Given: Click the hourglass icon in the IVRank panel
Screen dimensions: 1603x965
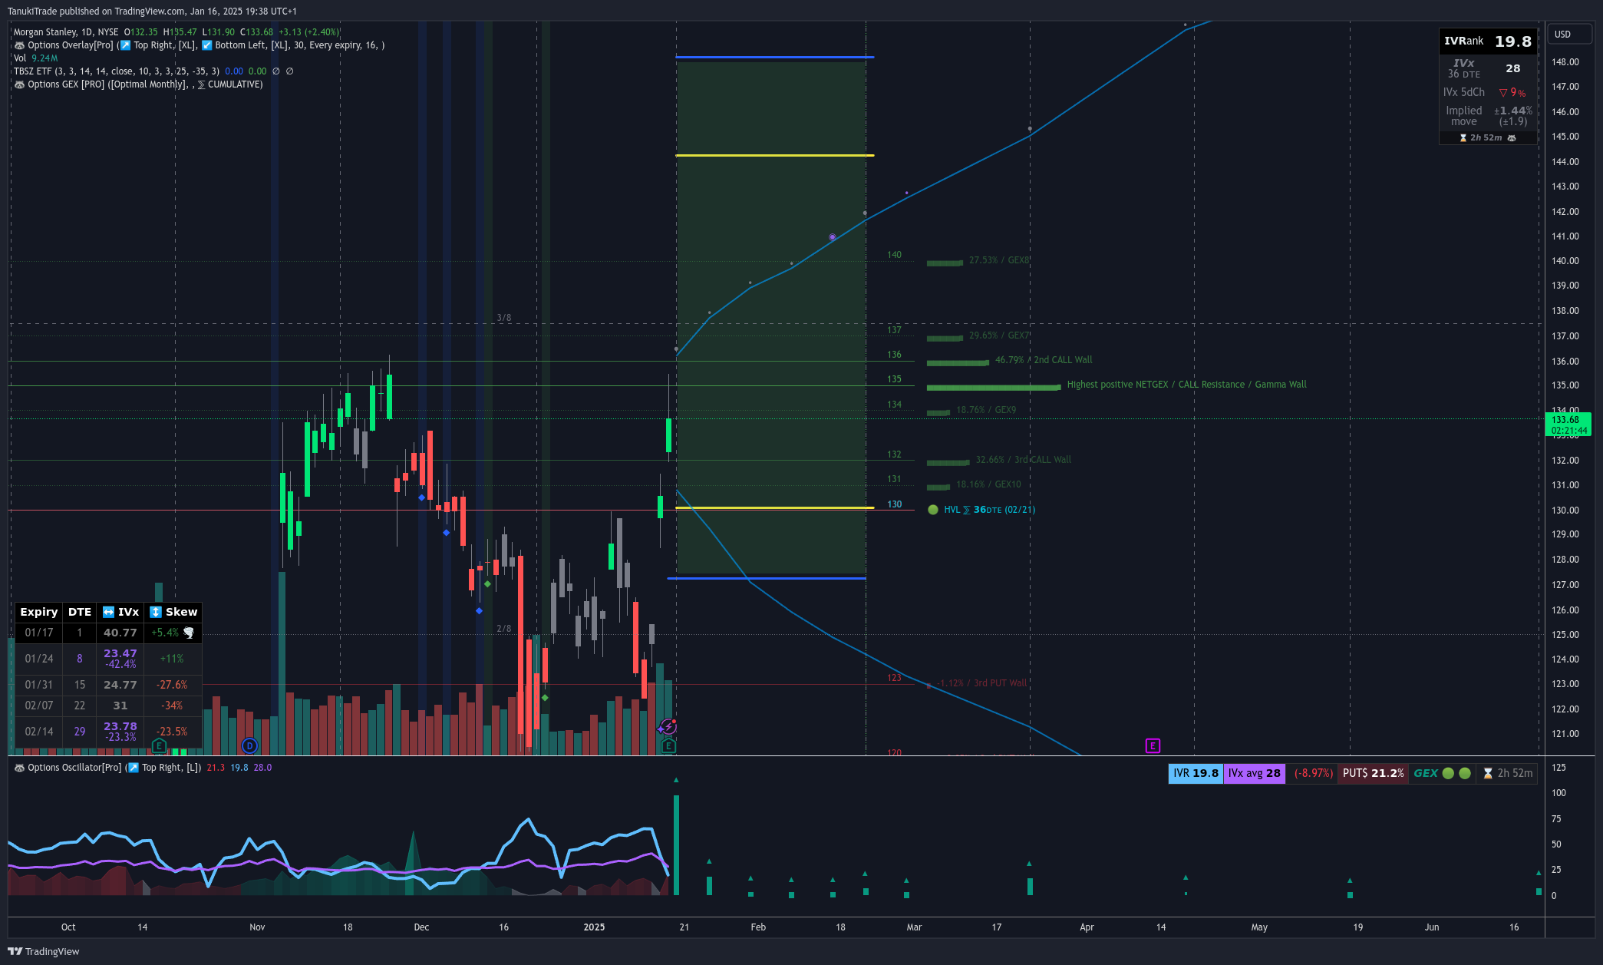Looking at the screenshot, I should click(x=1463, y=138).
